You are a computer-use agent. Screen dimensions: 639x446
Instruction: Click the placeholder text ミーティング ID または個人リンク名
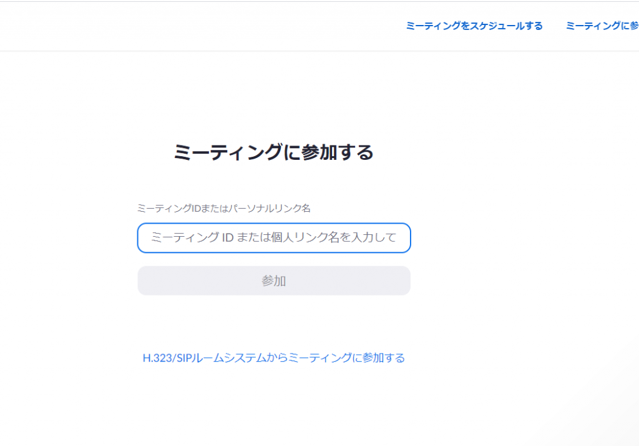tap(274, 238)
